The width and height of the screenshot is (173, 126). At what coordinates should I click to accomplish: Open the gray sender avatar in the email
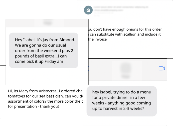click(x=88, y=10)
